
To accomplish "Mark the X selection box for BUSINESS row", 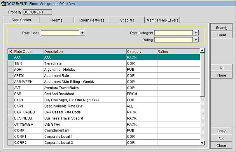I will (10, 118).
